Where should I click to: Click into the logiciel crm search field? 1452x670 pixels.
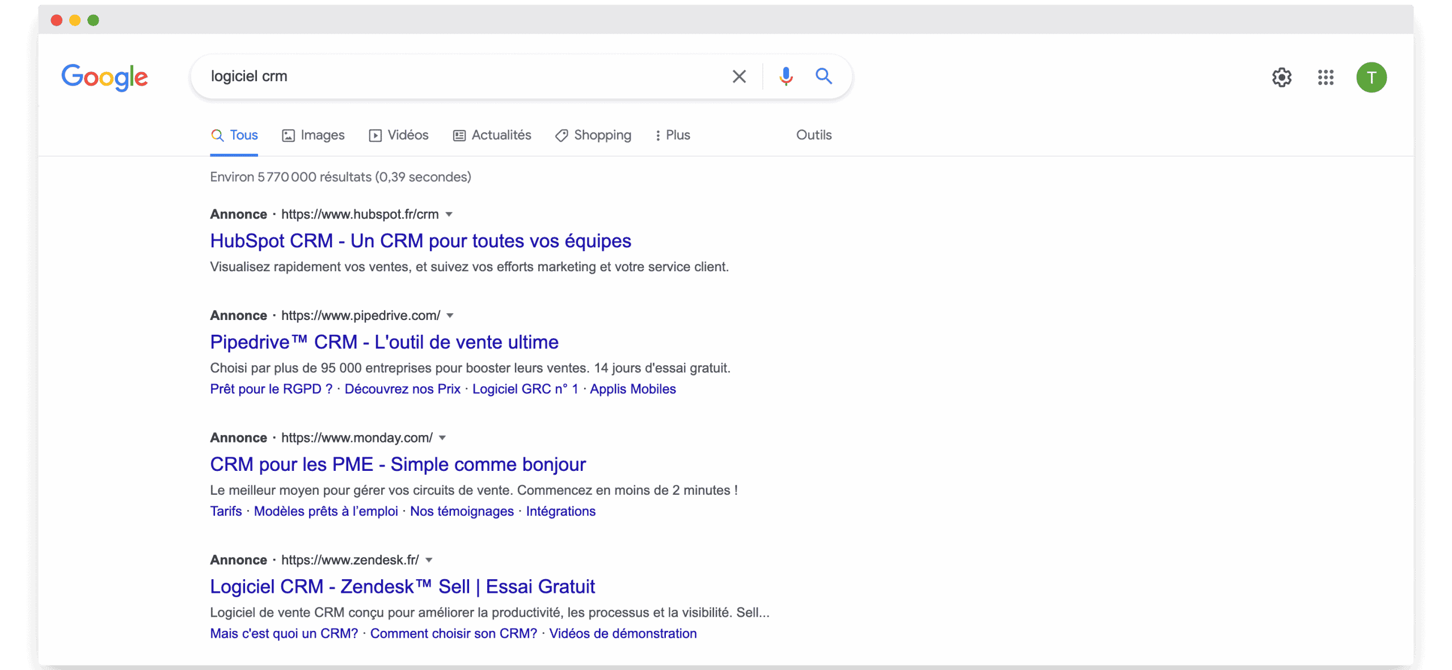point(454,77)
